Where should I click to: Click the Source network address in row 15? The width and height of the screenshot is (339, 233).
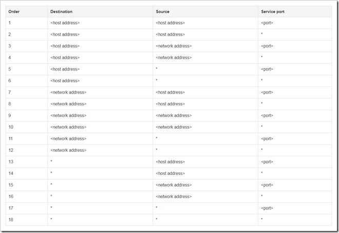point(173,185)
